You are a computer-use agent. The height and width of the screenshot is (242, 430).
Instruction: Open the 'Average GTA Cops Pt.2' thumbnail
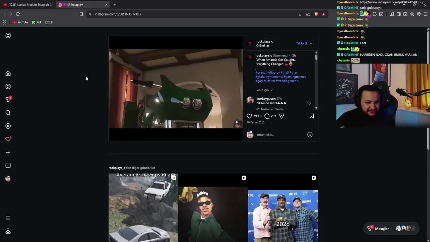(x=143, y=208)
